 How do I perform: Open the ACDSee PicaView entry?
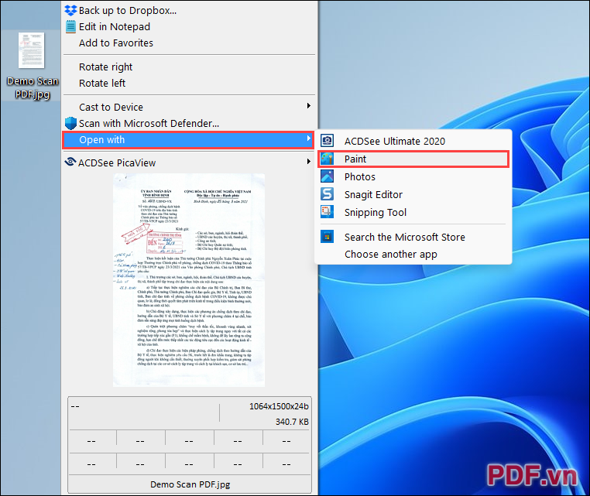[x=189, y=162]
